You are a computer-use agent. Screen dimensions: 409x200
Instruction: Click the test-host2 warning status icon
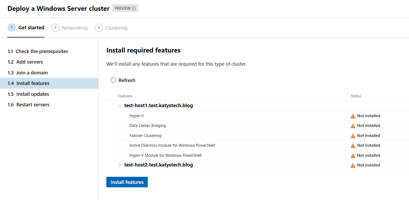[x=353, y=165]
